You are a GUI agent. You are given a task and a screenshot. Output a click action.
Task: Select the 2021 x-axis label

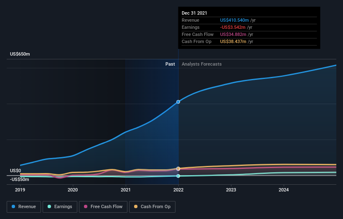[x=126, y=190]
